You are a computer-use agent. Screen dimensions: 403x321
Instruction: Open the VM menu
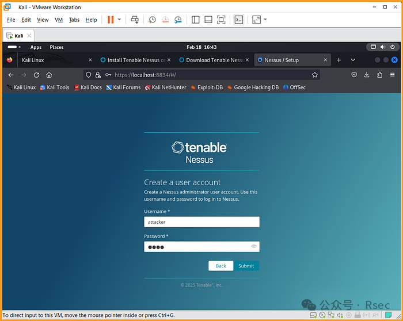point(59,20)
